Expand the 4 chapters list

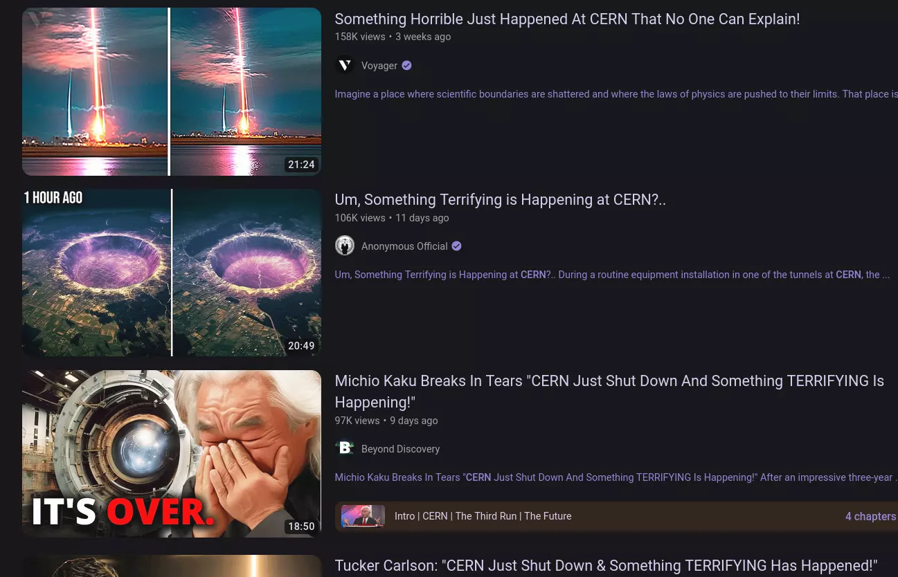[x=870, y=516]
